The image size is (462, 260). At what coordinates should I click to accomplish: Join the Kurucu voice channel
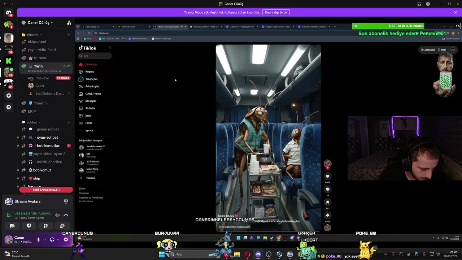(46, 58)
